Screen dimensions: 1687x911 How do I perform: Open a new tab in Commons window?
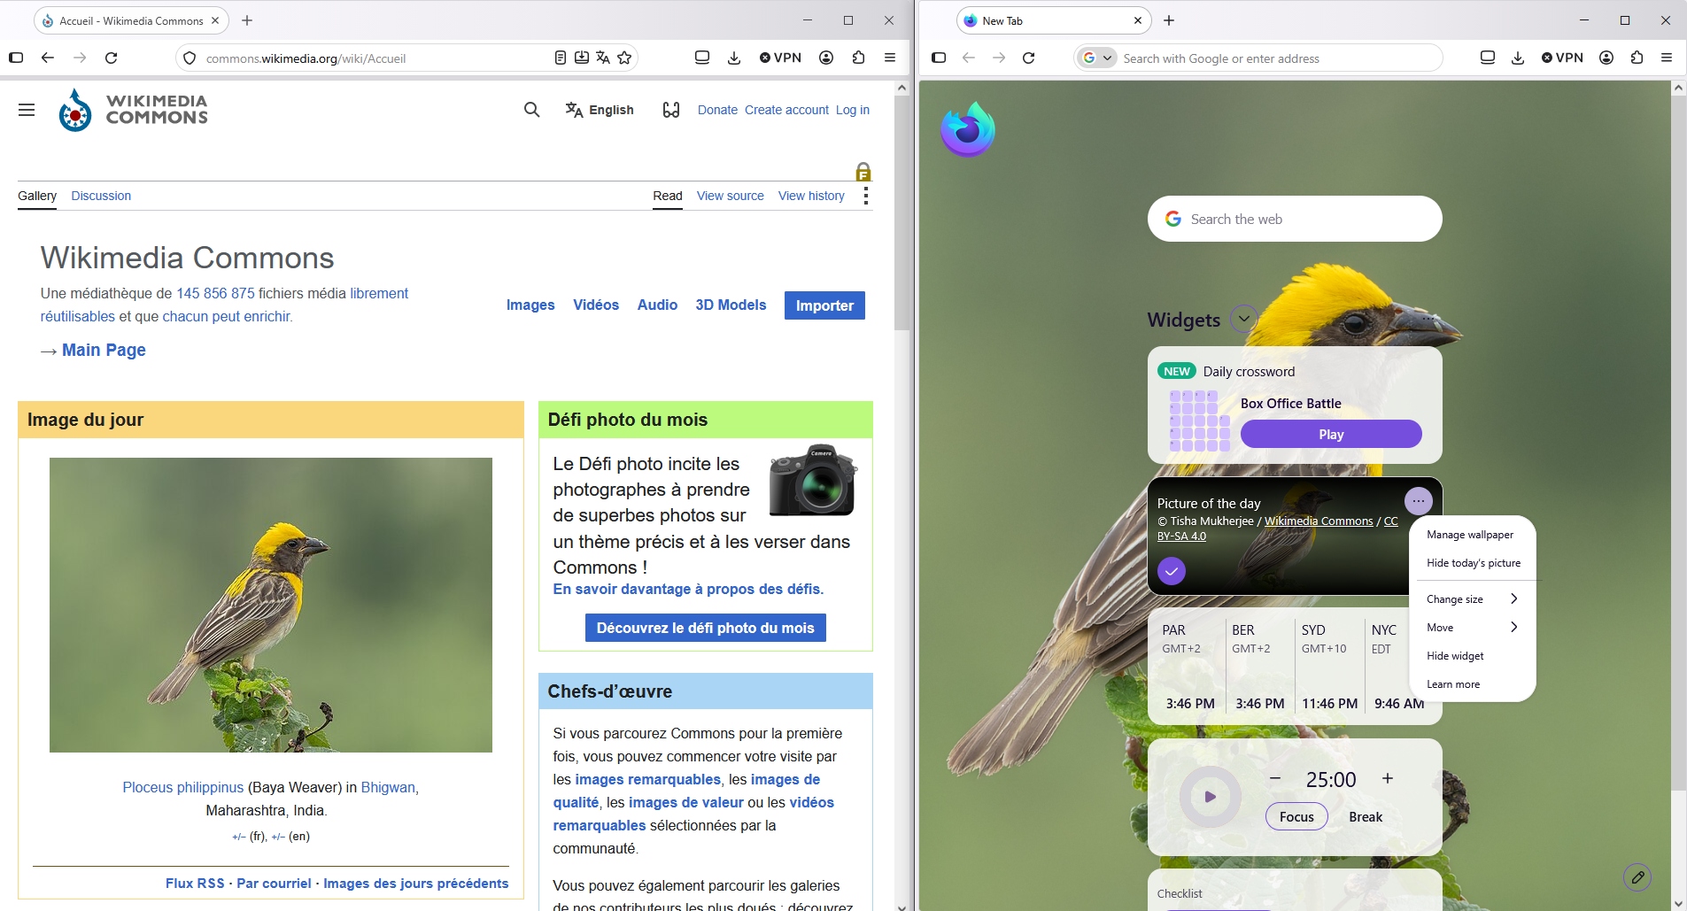click(247, 20)
